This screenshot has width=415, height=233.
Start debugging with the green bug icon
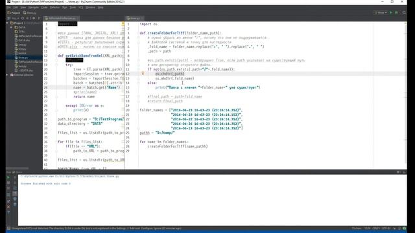point(396,13)
